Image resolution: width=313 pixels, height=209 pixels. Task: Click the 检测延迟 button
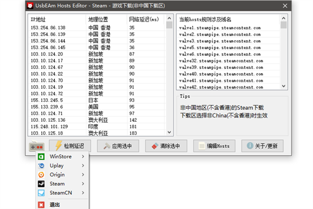[70, 146]
